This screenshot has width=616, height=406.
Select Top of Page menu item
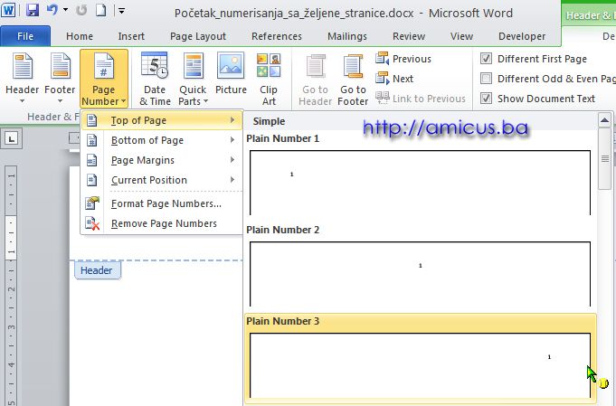point(162,120)
